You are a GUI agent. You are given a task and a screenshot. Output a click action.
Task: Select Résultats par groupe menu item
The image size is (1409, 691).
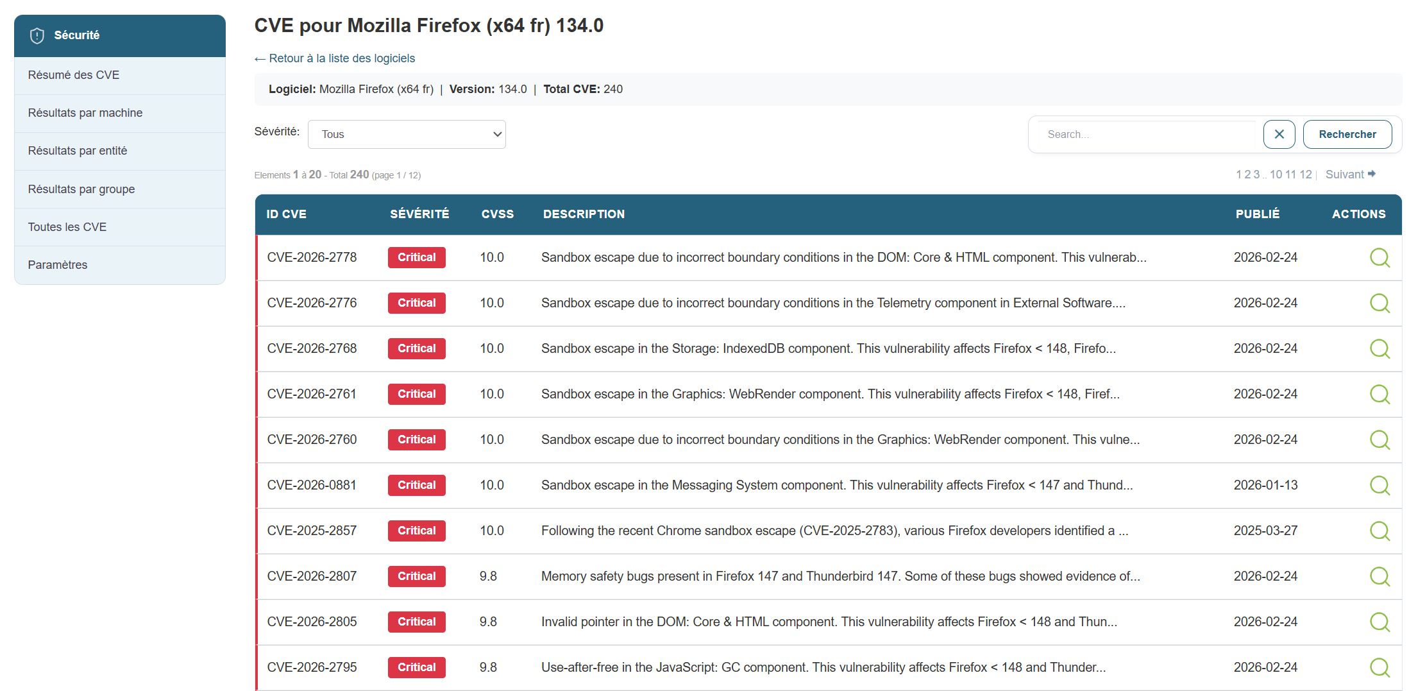(x=81, y=189)
